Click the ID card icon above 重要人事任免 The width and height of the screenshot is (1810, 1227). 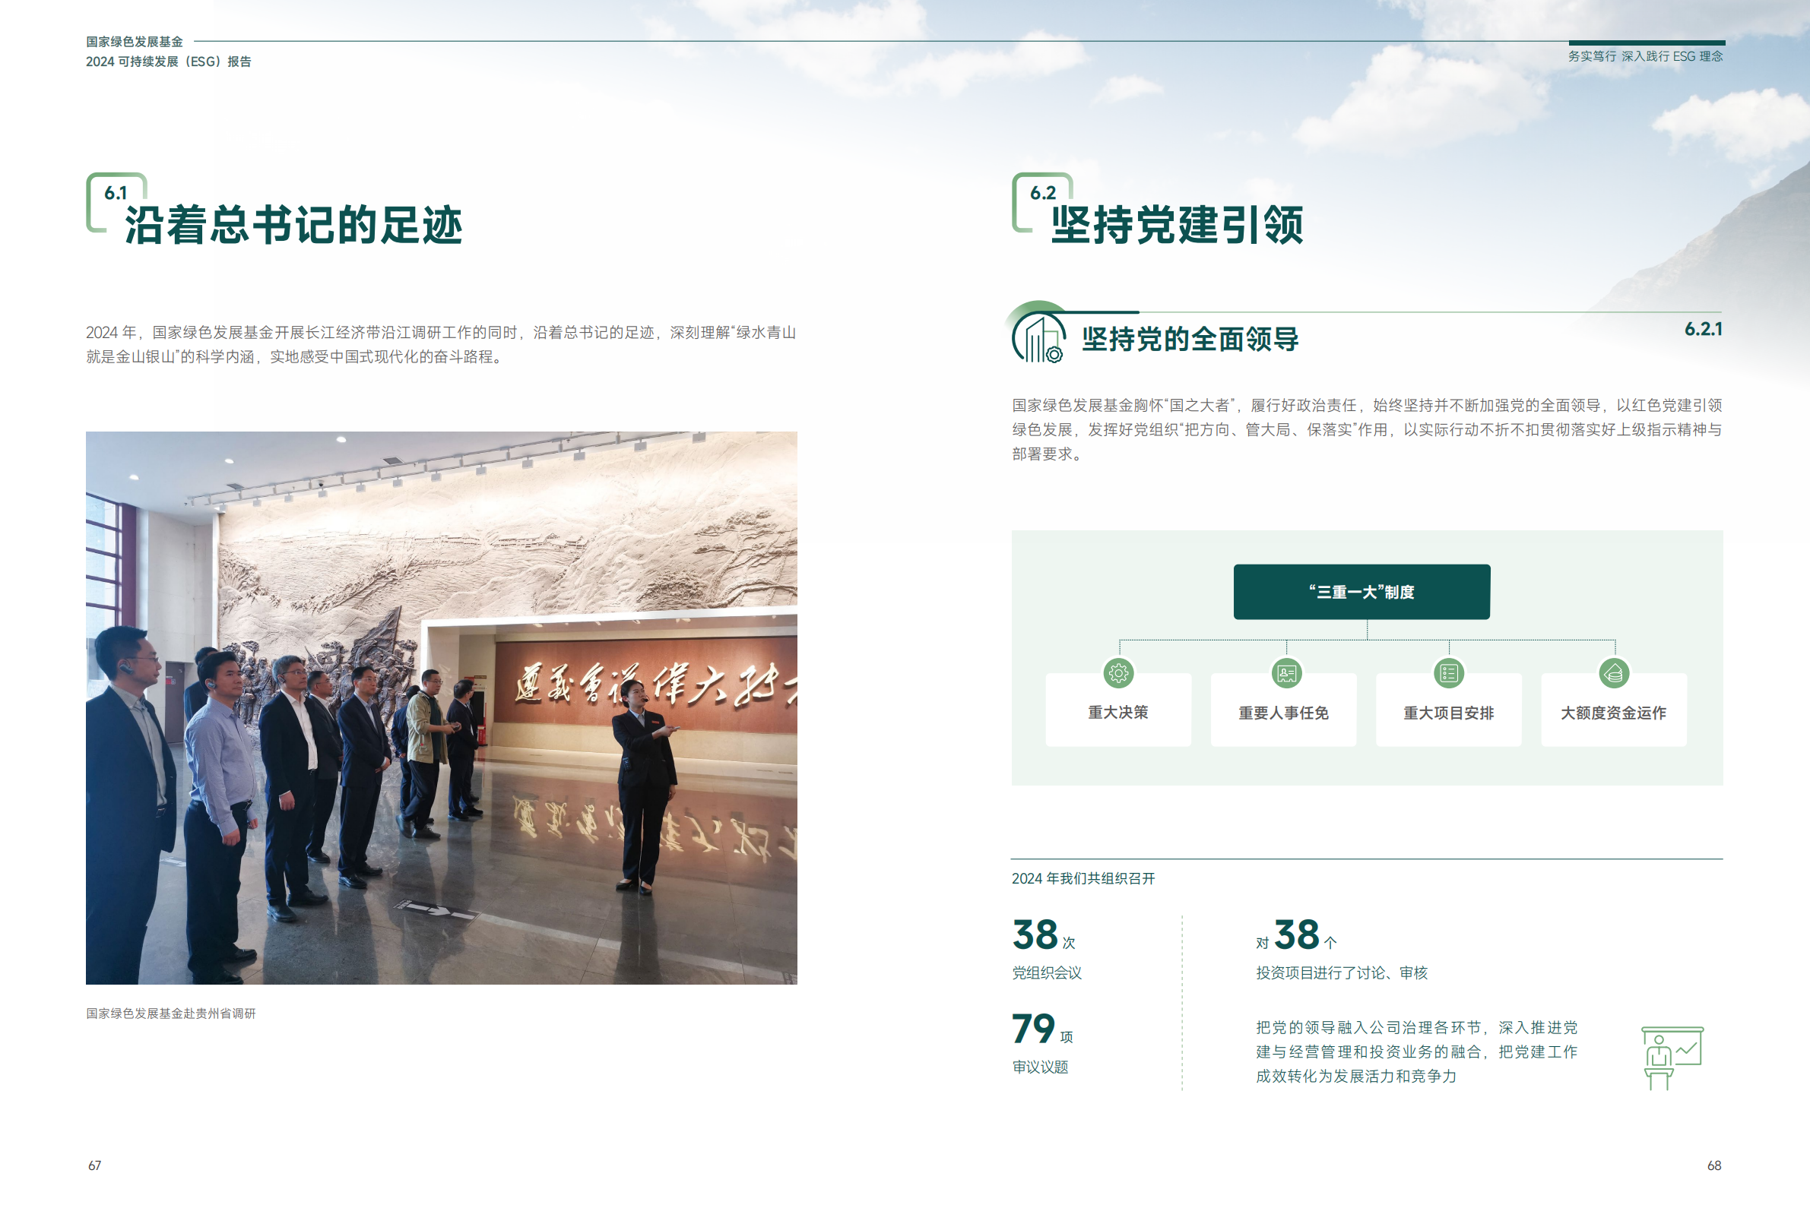point(1287,672)
